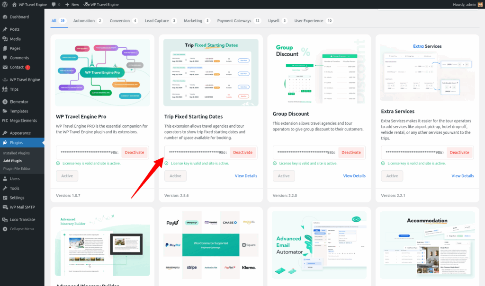Click the Group Discount license key field
This screenshot has width=485, height=286.
(x=305, y=153)
